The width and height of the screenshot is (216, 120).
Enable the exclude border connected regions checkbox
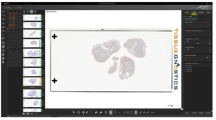pos(185,63)
